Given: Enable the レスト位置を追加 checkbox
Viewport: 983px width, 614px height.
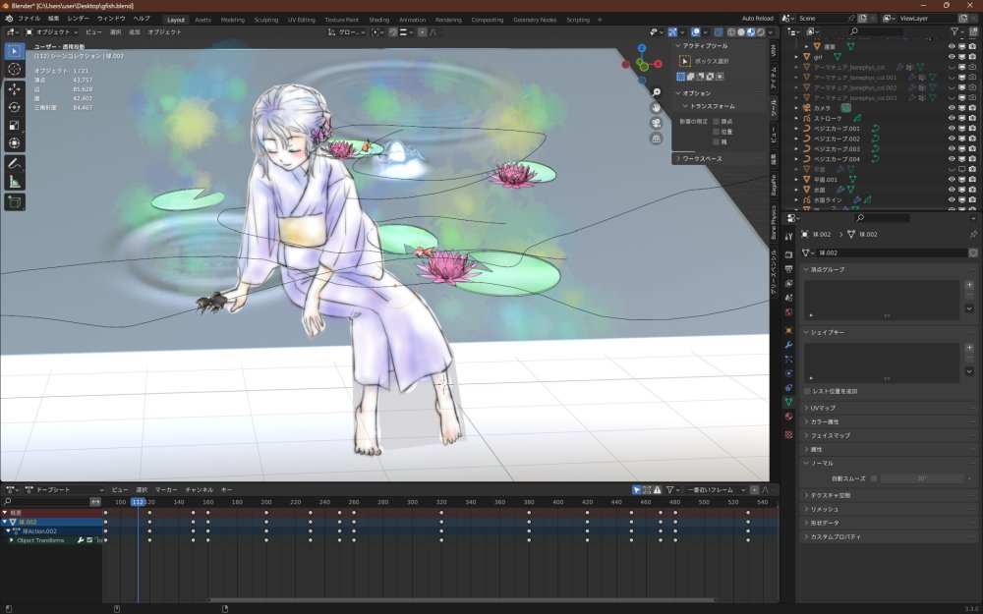Looking at the screenshot, I should pos(808,391).
